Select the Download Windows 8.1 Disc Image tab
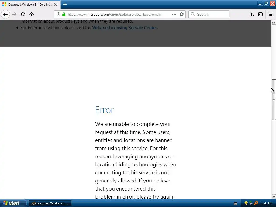Image resolution: width=276 pixels, height=207 pixels. (30, 5)
